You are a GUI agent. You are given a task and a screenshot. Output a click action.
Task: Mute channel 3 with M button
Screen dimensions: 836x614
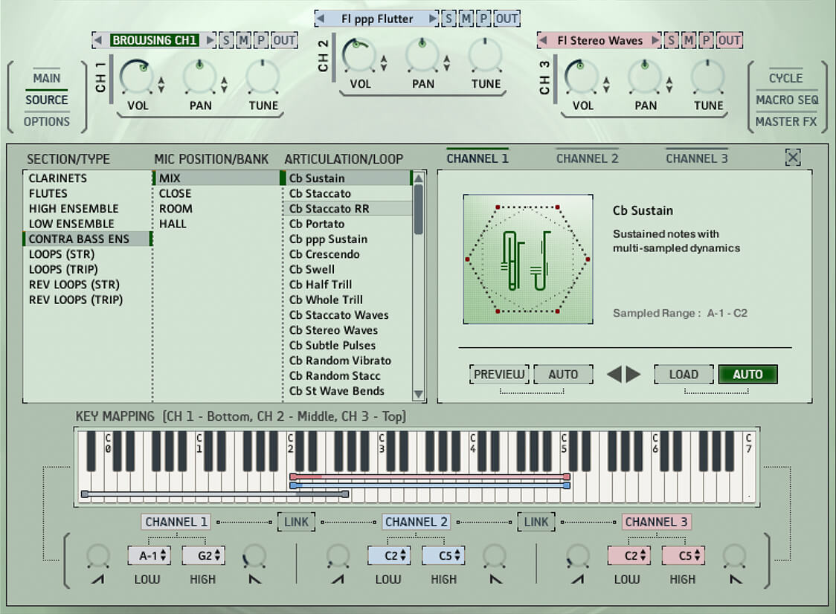(689, 40)
